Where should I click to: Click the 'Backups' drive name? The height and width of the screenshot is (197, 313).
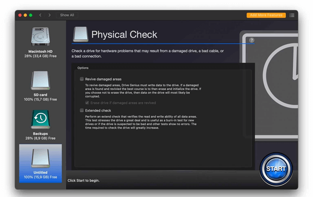point(40,134)
